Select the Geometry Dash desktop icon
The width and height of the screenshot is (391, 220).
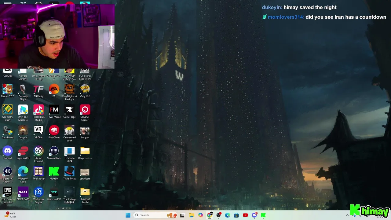(8, 113)
